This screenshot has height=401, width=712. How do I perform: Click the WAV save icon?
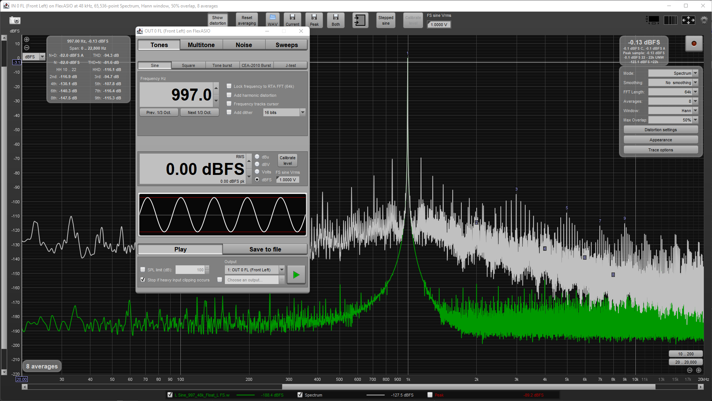[272, 20]
